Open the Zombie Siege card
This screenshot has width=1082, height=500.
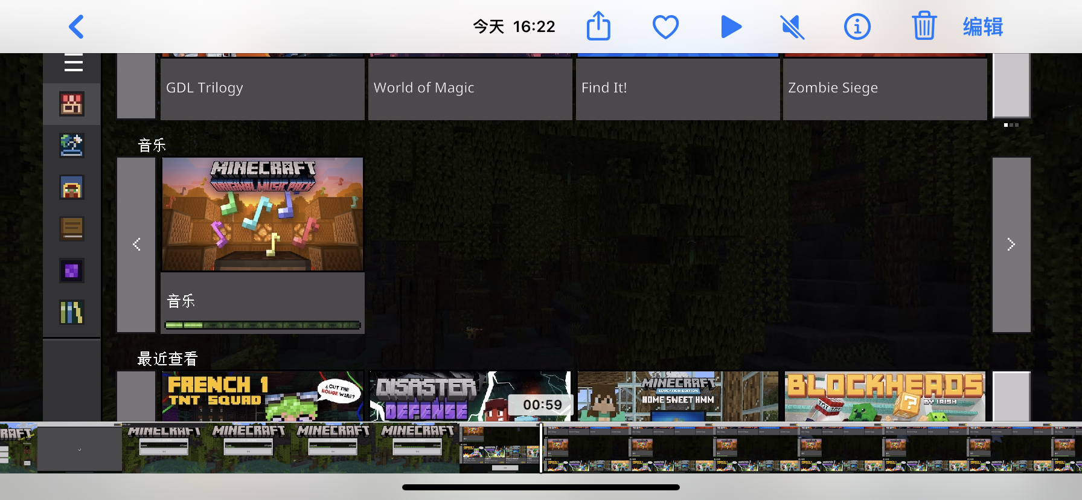pos(885,87)
